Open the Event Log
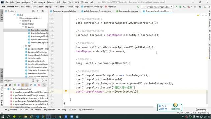 coord(201,110)
